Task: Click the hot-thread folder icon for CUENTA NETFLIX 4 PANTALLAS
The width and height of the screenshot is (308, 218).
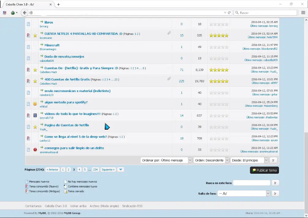Action: [x=28, y=35]
